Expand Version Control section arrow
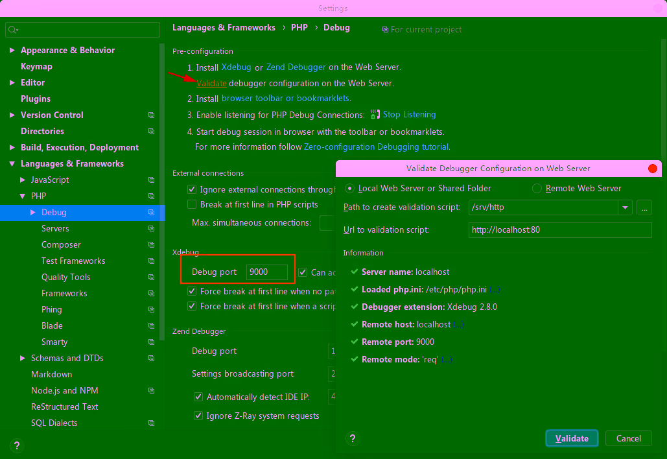Image resolution: width=667 pixels, height=459 pixels. click(x=12, y=115)
